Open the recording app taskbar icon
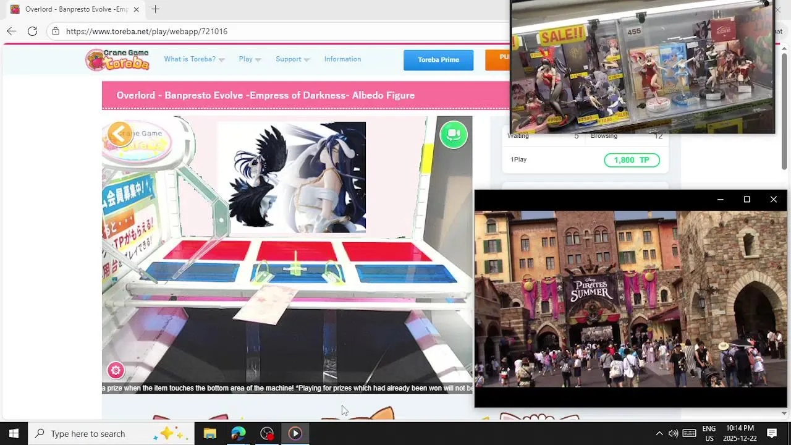 (267, 434)
